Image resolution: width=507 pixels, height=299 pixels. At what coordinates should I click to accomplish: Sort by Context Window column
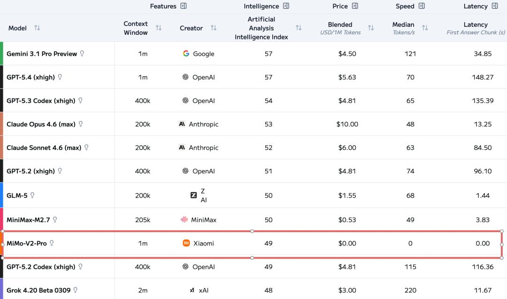(159, 28)
